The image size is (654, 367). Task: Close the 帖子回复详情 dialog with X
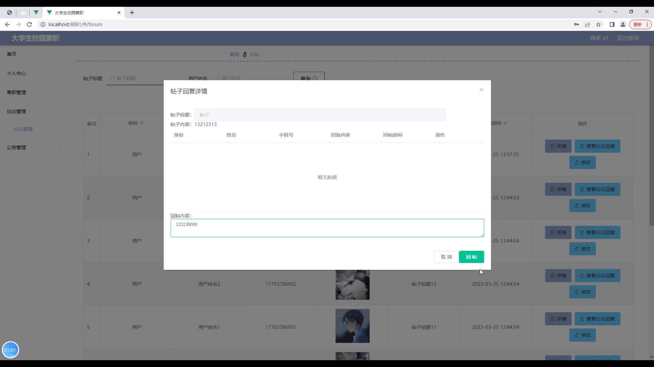[481, 90]
